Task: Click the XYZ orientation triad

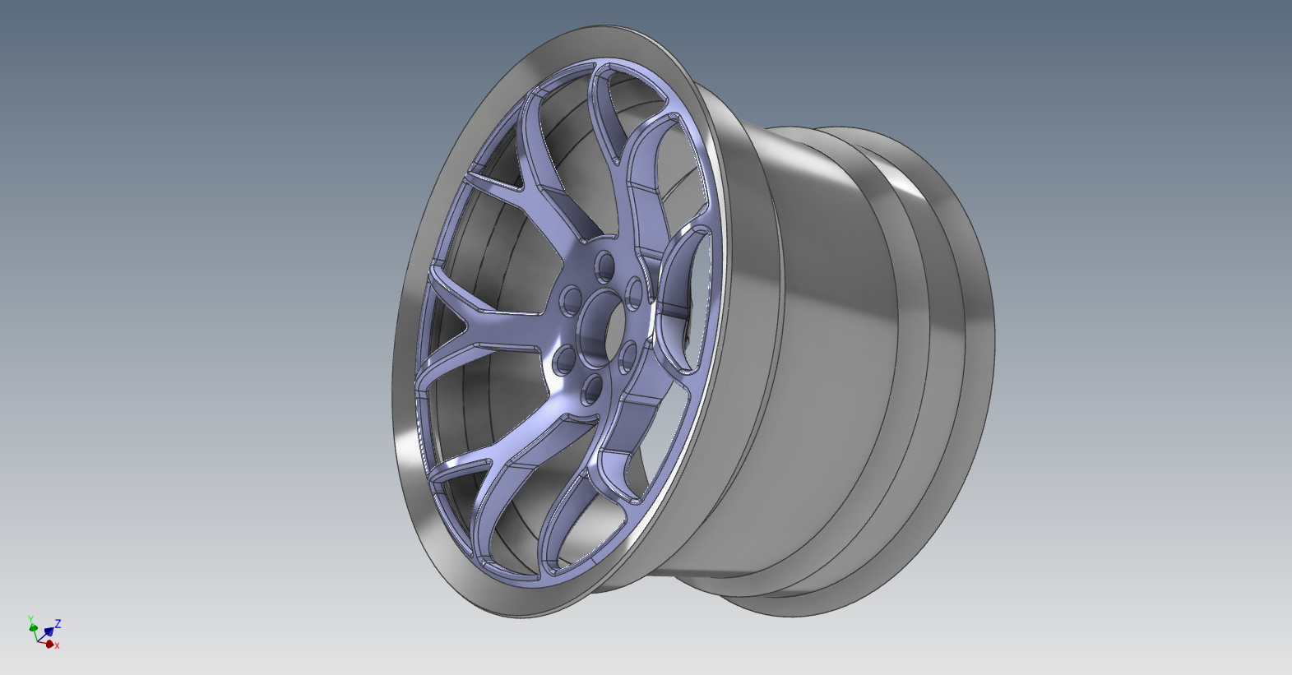Action: coord(44,632)
